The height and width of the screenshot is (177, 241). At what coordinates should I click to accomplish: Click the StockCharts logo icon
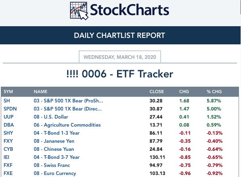coord(79,11)
